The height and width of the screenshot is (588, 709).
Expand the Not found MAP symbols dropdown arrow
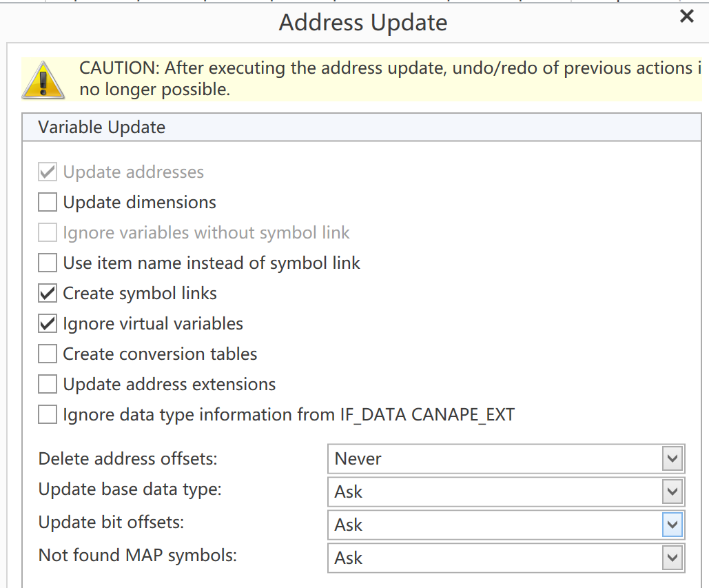tap(672, 558)
